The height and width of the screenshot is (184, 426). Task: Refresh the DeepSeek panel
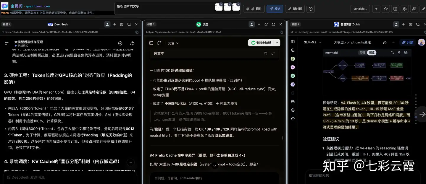click(129, 25)
